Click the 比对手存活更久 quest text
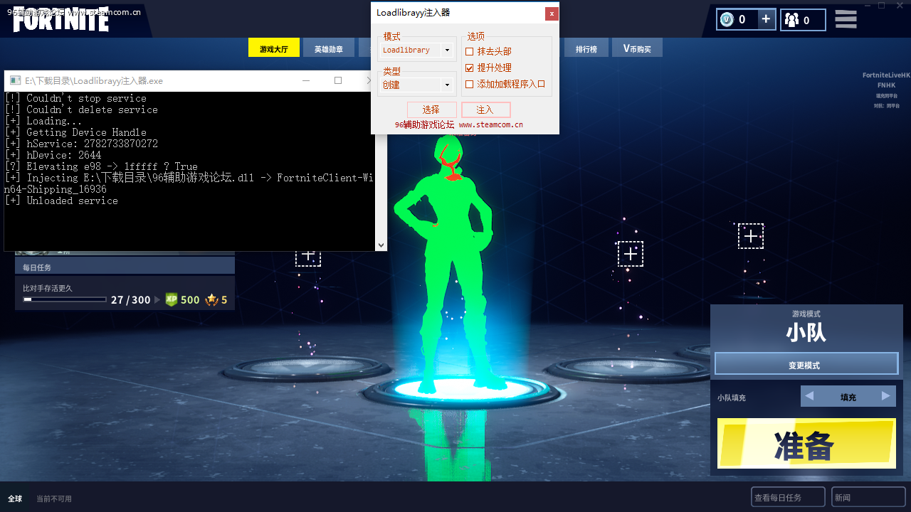 48,288
